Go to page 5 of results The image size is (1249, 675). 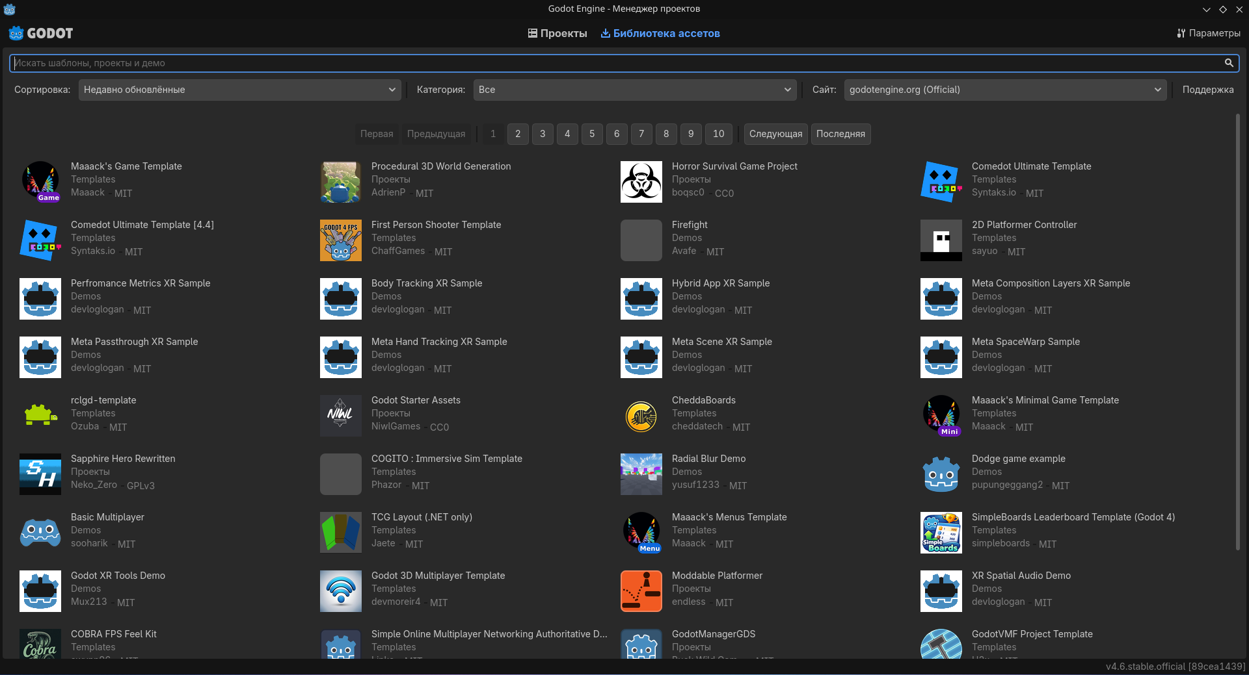pos(592,134)
